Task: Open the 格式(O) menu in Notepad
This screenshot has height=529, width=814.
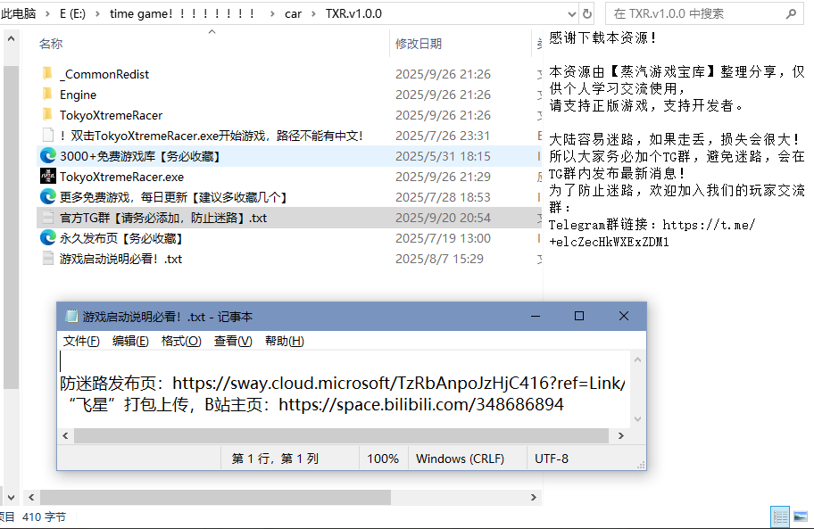Action: (180, 341)
